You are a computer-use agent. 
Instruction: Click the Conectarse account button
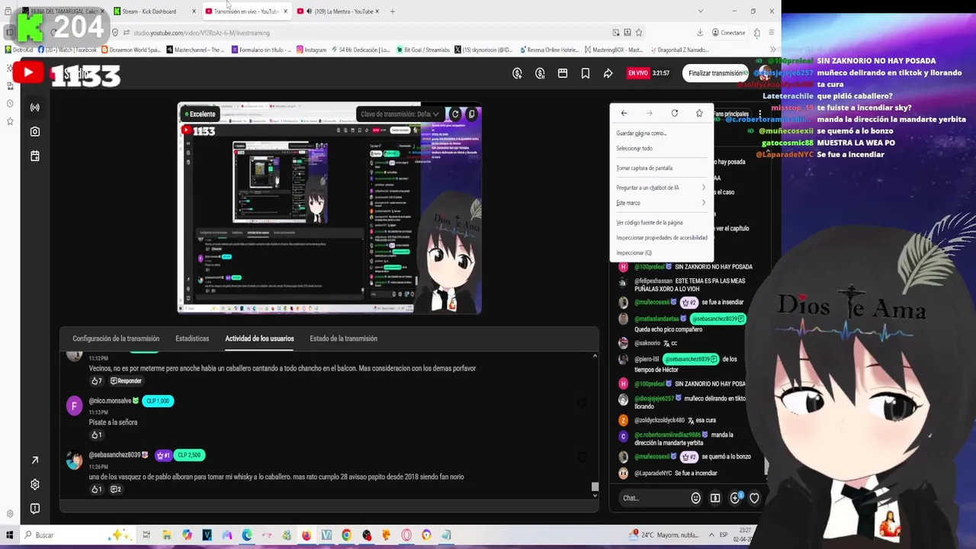coord(728,33)
